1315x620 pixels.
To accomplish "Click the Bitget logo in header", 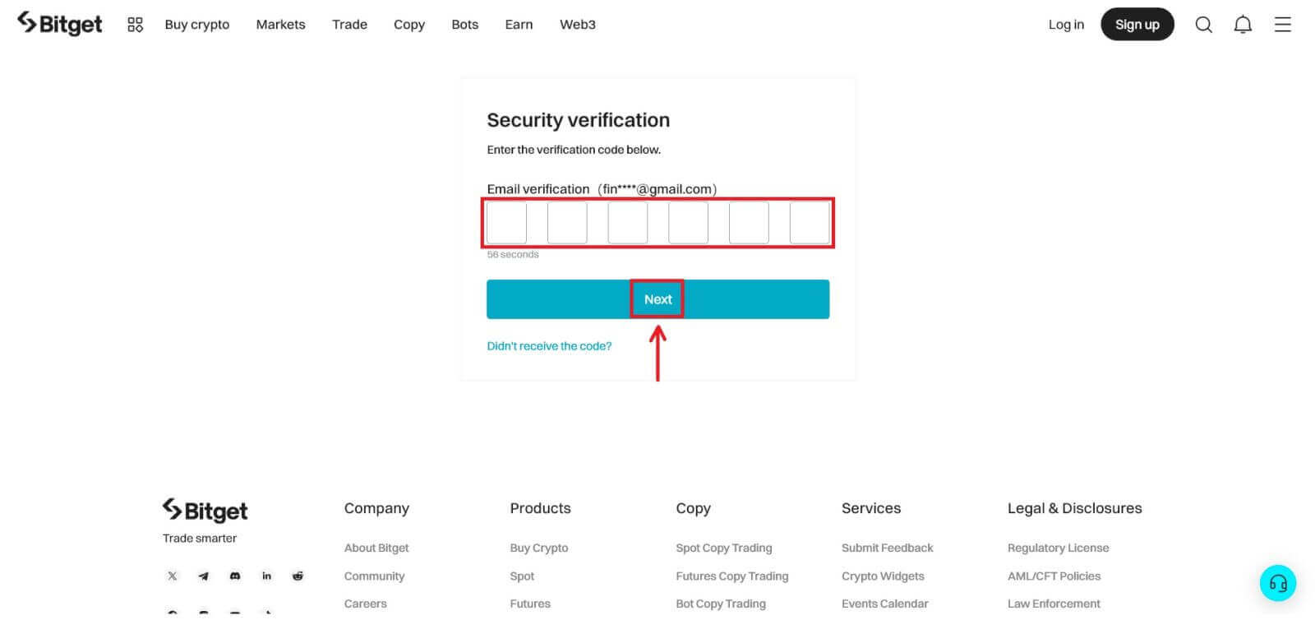I will click(x=60, y=24).
